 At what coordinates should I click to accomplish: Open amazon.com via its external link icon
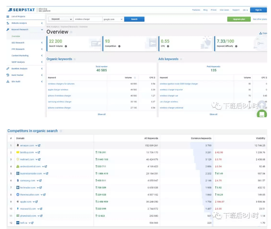[39, 146]
